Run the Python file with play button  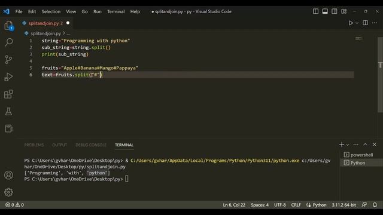351,23
